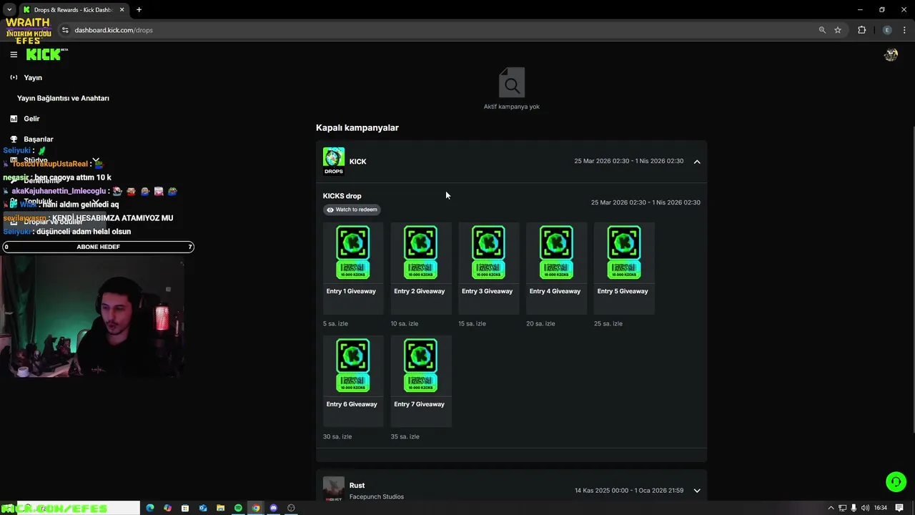
Task: Click the "35 sa. izle" label
Action: pos(405,437)
